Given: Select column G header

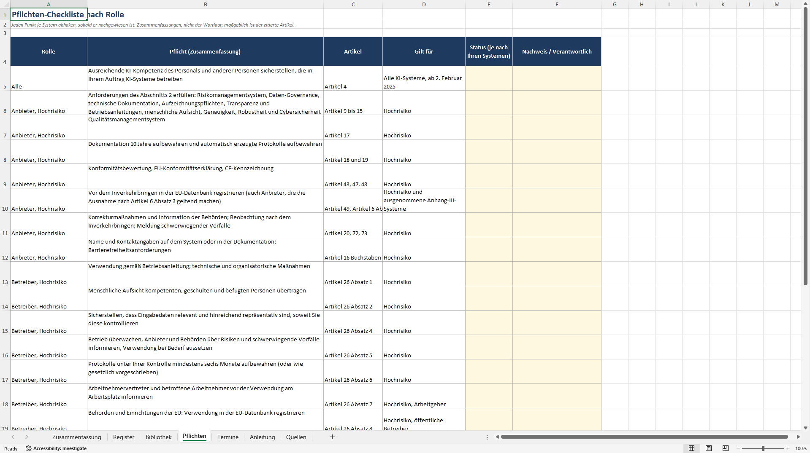Looking at the screenshot, I should 615,4.
